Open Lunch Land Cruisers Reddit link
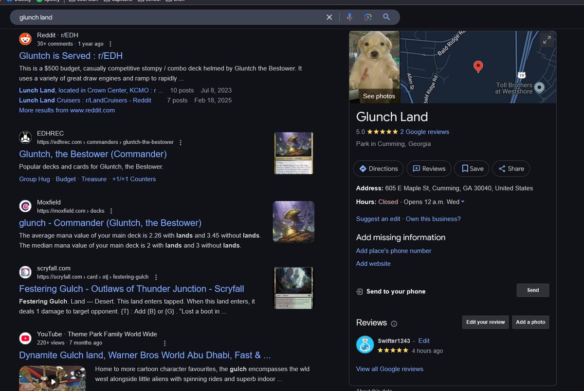 coord(85,100)
